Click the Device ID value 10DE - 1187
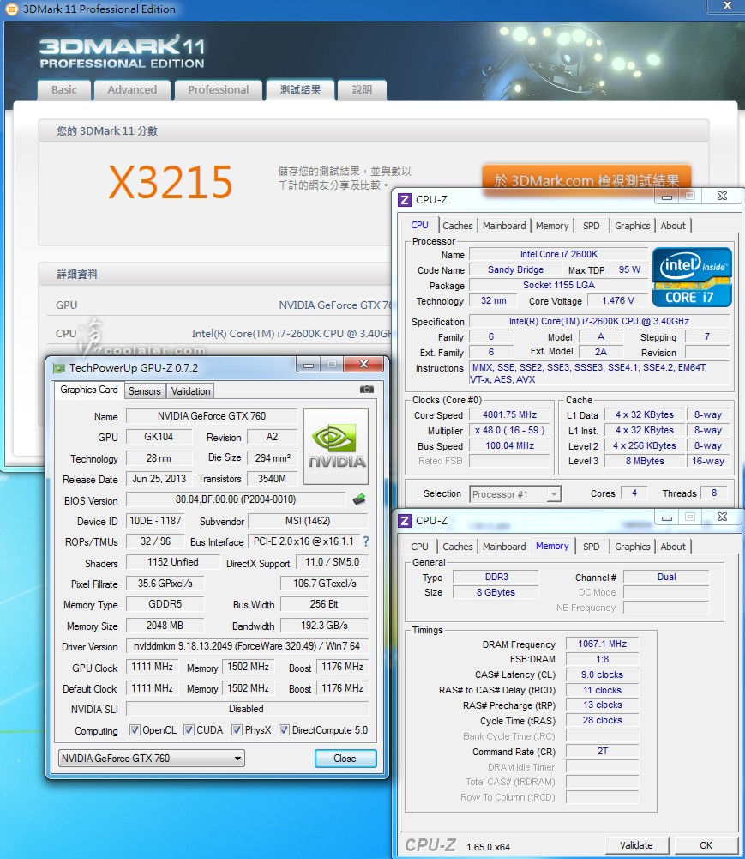The height and width of the screenshot is (859, 745). click(x=155, y=520)
